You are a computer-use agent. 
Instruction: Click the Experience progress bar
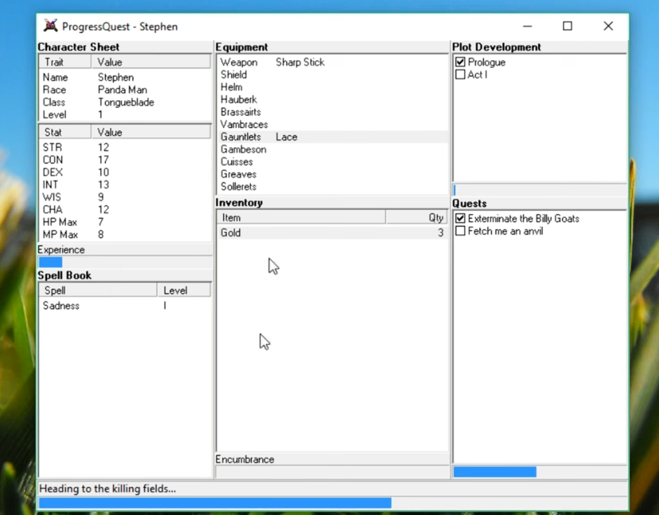[125, 262]
